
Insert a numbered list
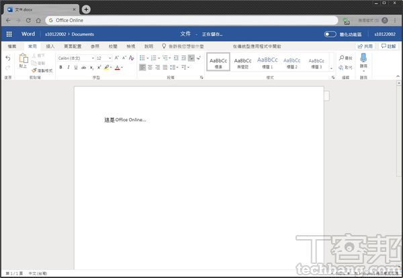[x=153, y=58]
